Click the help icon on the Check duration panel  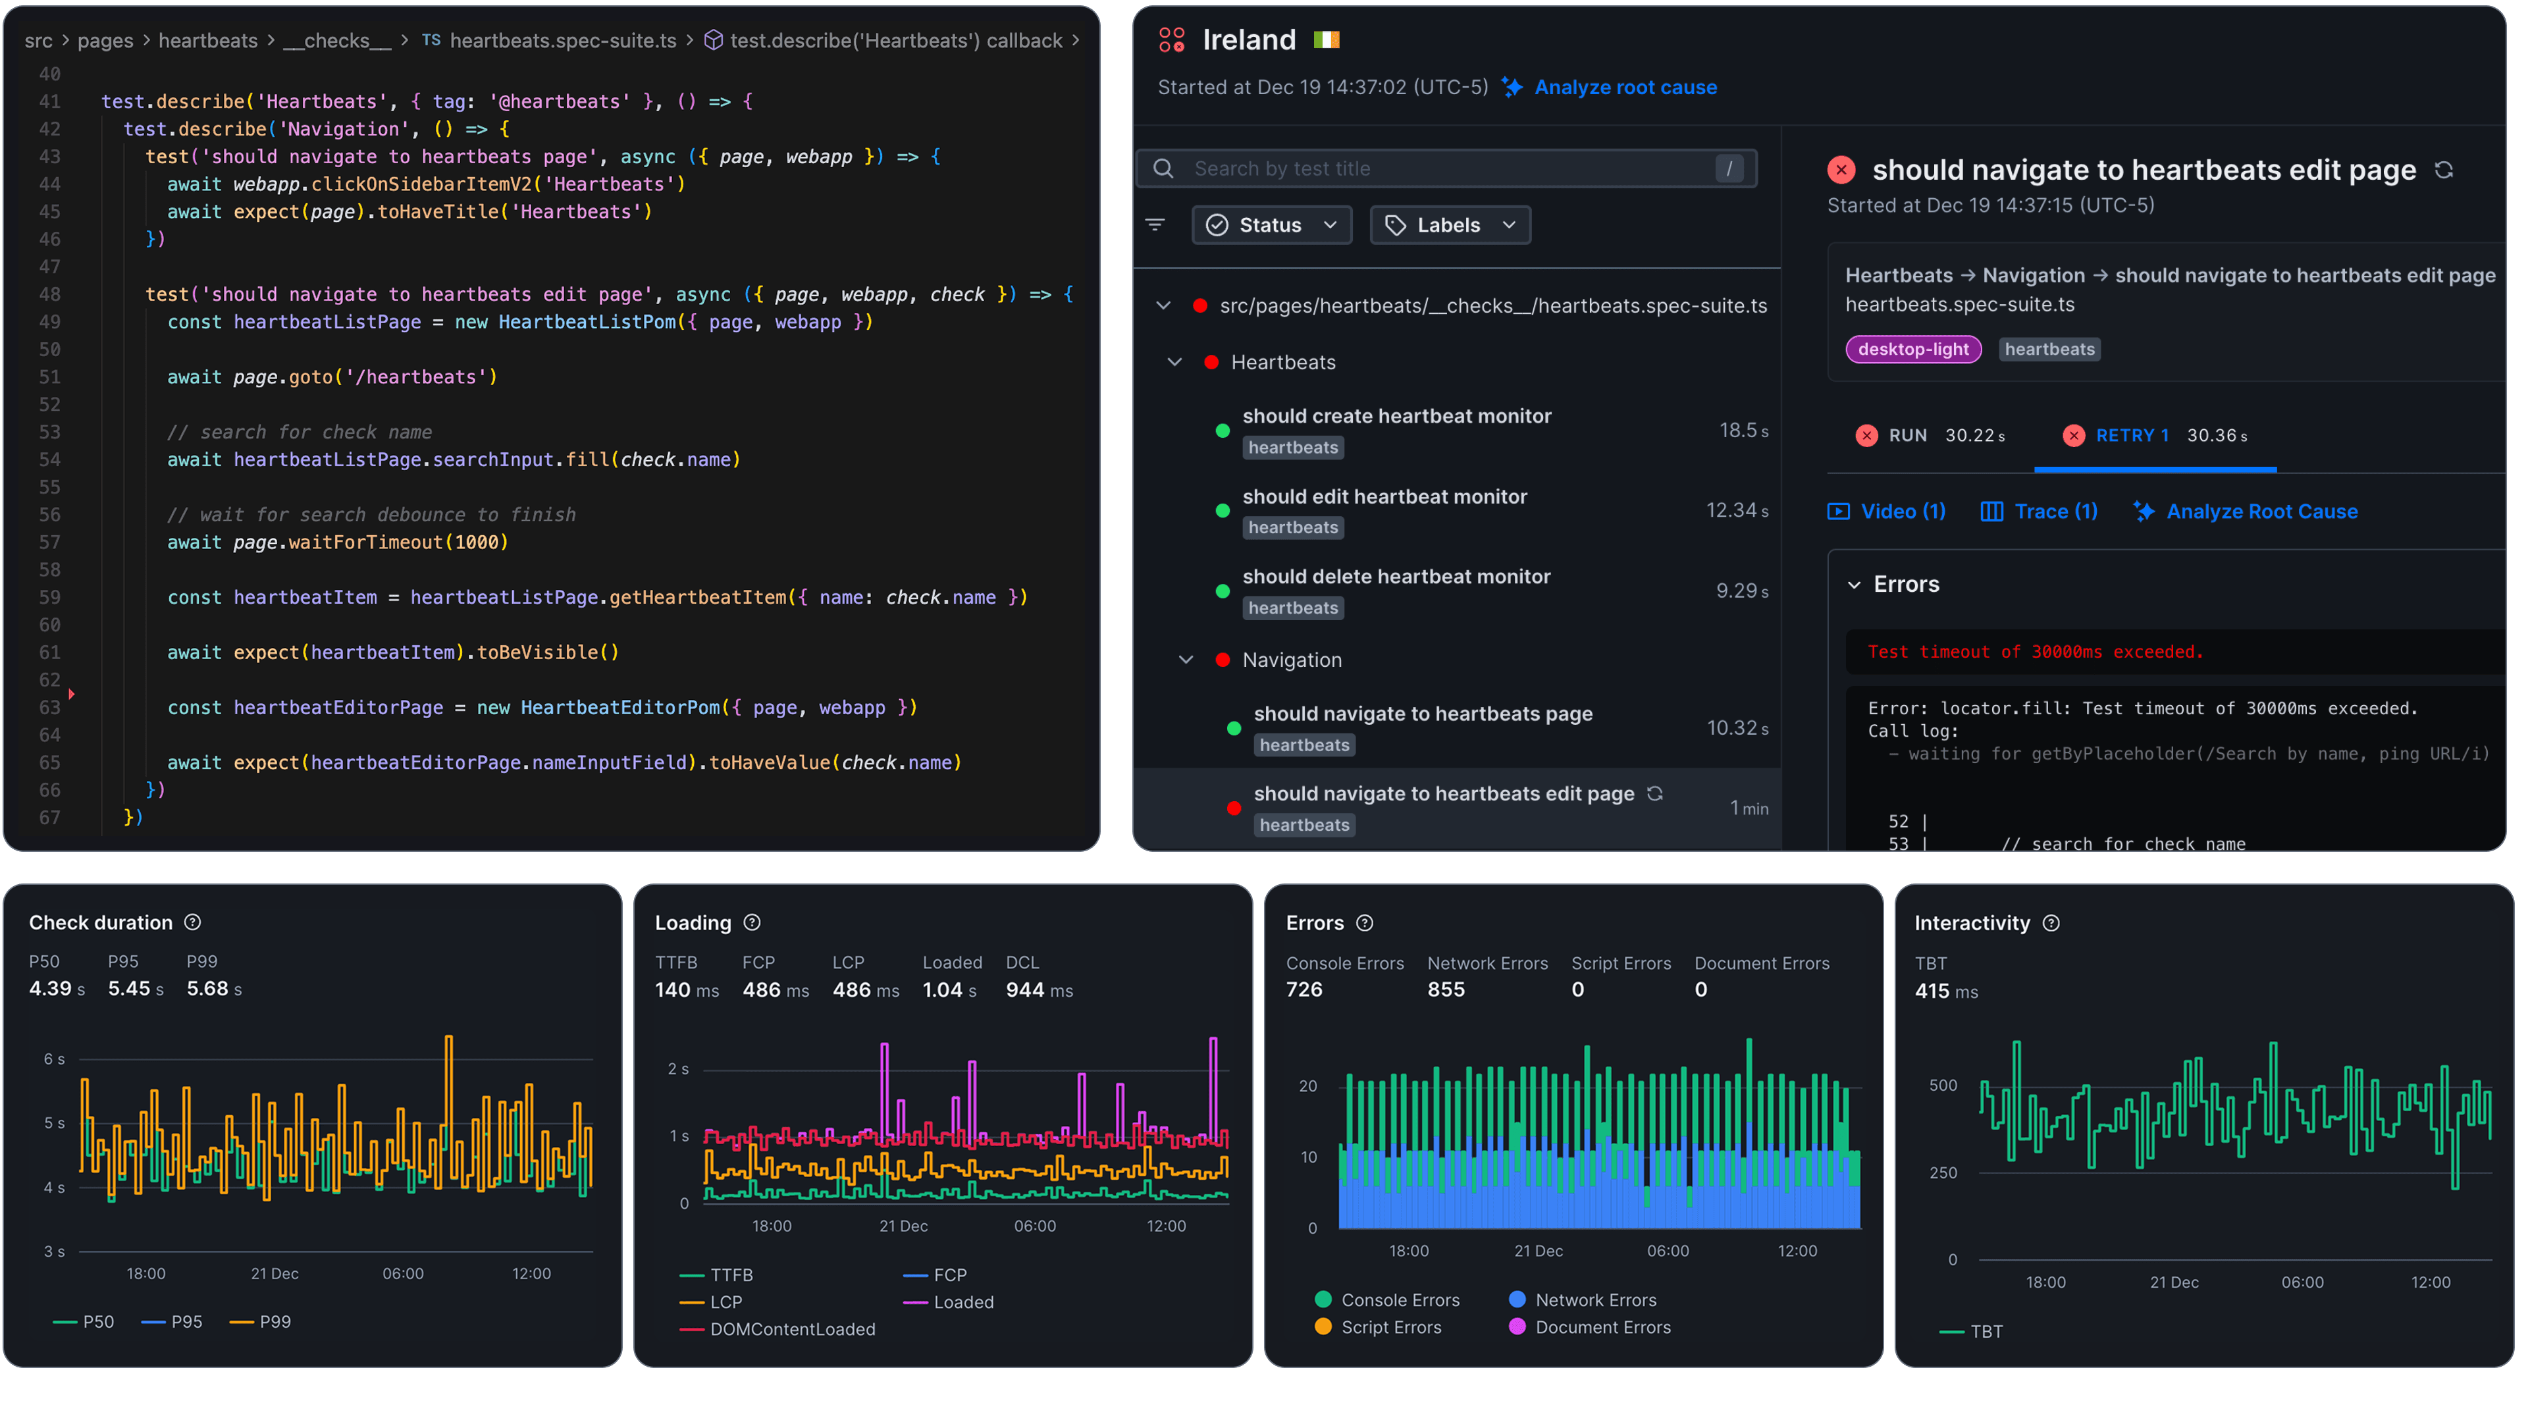pyautogui.click(x=192, y=922)
